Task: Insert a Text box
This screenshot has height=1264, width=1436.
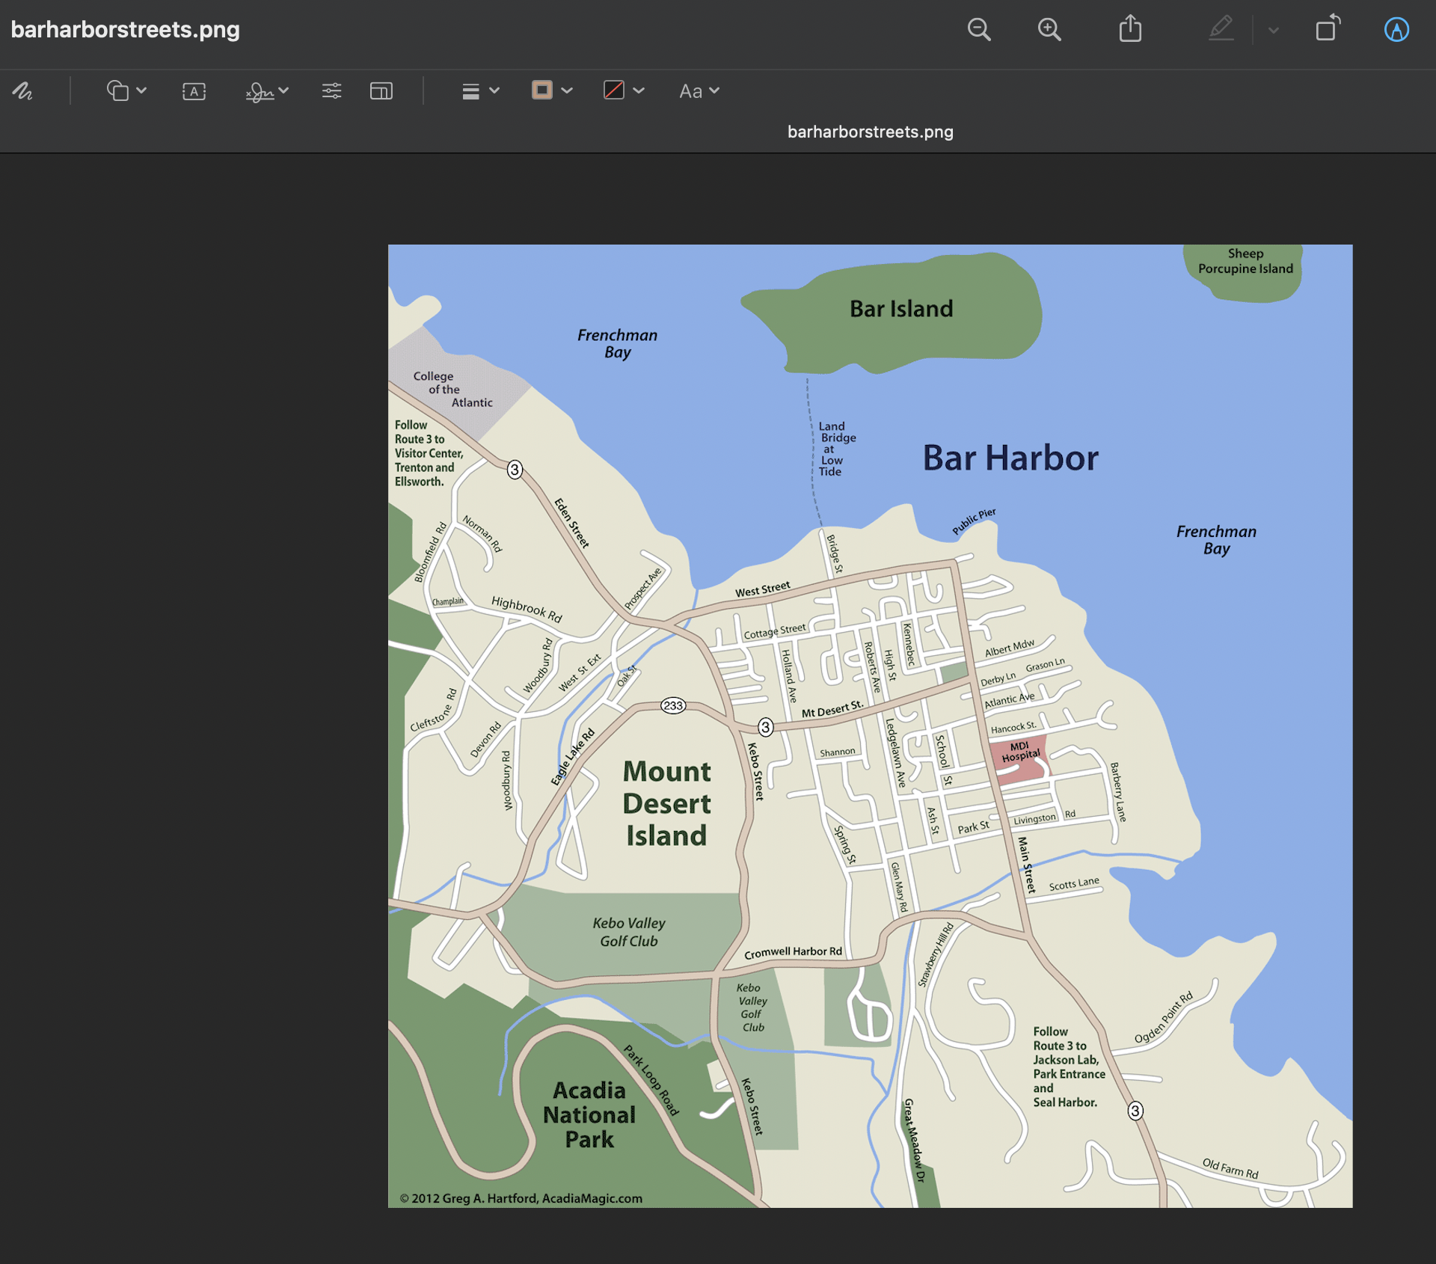Action: coord(194,91)
